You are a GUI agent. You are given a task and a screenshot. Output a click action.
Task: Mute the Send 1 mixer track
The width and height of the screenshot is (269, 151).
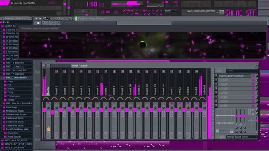pyautogui.click(x=171, y=103)
